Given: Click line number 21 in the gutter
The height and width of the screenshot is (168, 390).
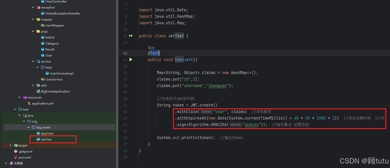Looking at the screenshot, I should [x=125, y=105].
